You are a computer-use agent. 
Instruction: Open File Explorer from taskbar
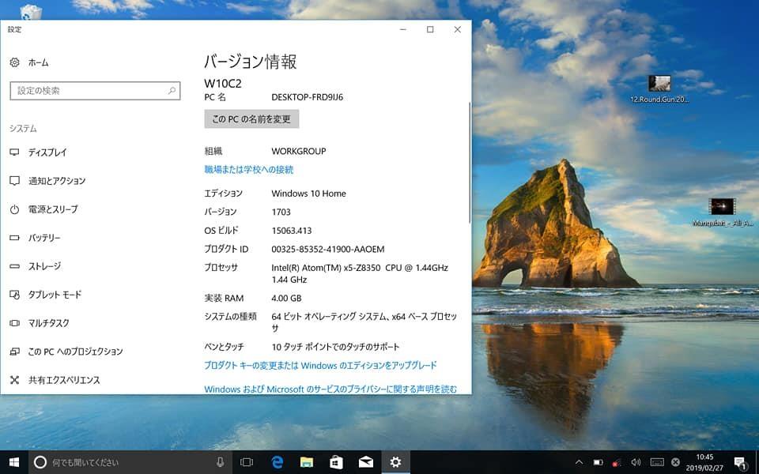307,462
